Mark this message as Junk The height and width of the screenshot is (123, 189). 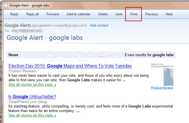coord(119,14)
